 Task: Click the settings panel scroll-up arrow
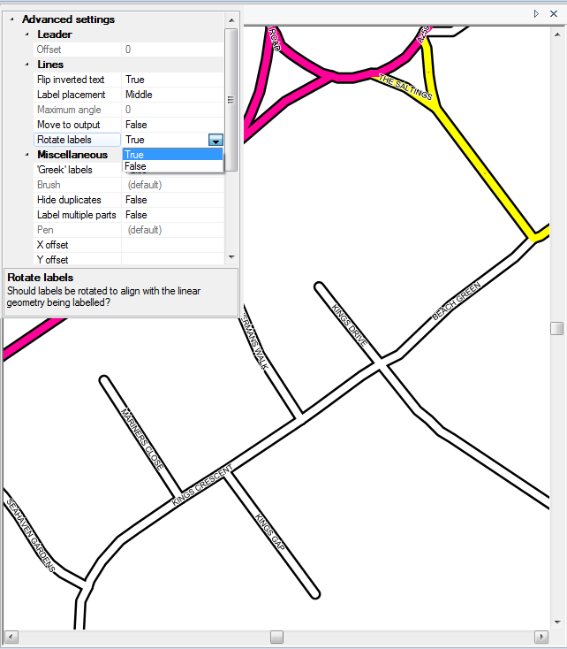point(231,19)
